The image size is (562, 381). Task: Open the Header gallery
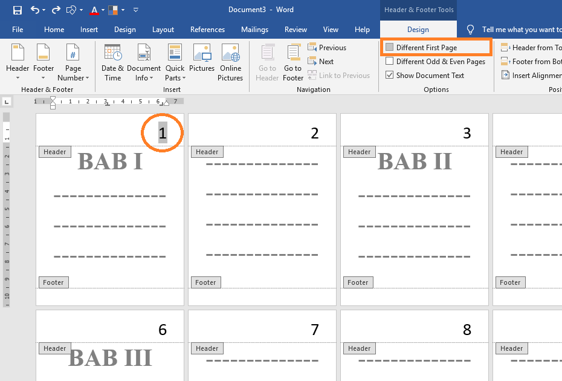[x=18, y=62]
